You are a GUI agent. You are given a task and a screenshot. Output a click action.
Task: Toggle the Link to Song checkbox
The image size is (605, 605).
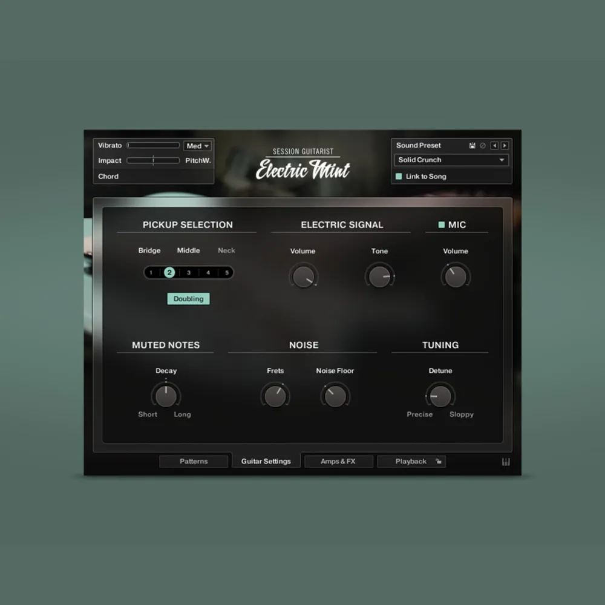(399, 177)
